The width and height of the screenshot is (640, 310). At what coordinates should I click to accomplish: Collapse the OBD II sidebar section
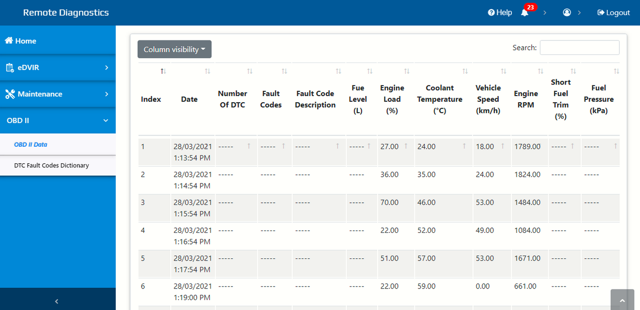click(58, 120)
